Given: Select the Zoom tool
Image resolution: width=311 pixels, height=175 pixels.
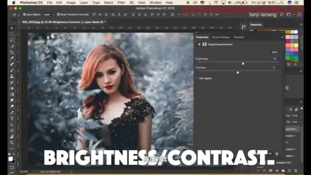Looking at the screenshot, I should point(12,143).
